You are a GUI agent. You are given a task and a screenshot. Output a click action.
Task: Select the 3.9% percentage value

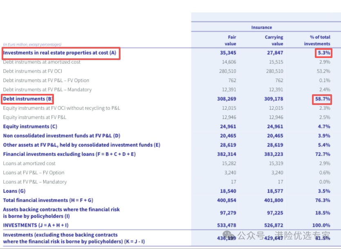324,136
